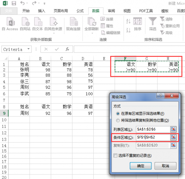
Task: Switch to the 公式 tab
Action: click(80, 11)
